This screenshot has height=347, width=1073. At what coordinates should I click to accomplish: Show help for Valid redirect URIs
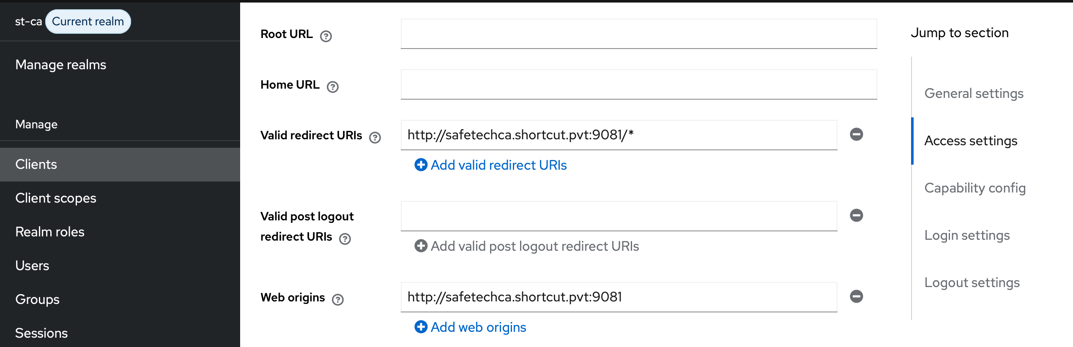[375, 138]
